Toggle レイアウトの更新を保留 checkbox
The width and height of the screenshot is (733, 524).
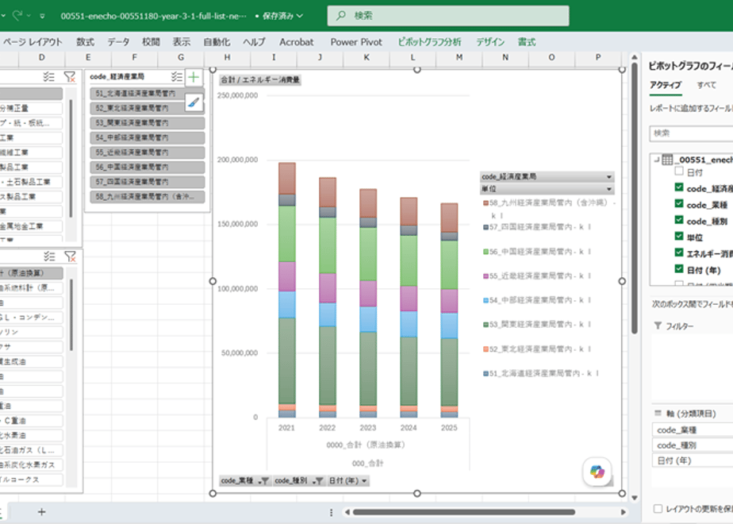658,509
